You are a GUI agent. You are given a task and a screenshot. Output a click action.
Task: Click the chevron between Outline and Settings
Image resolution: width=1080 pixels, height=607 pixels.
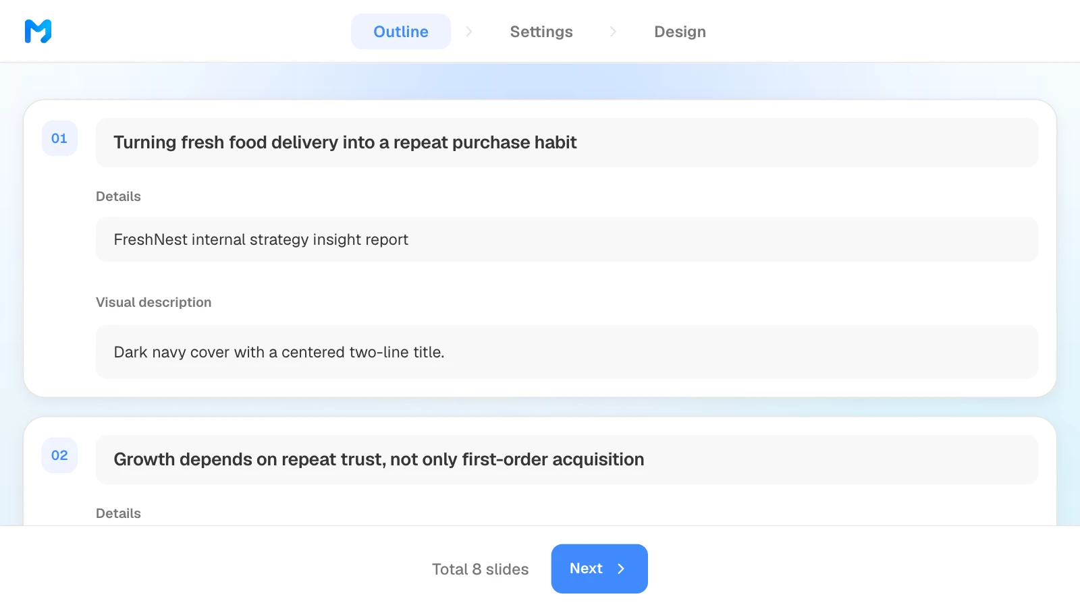pos(469,32)
